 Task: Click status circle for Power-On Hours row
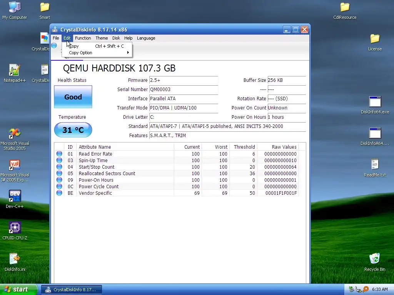[x=59, y=180]
